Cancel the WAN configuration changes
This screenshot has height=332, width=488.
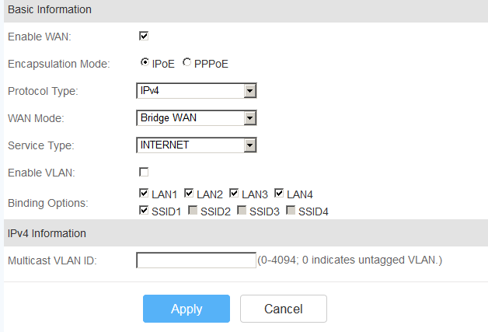pyautogui.click(x=284, y=309)
